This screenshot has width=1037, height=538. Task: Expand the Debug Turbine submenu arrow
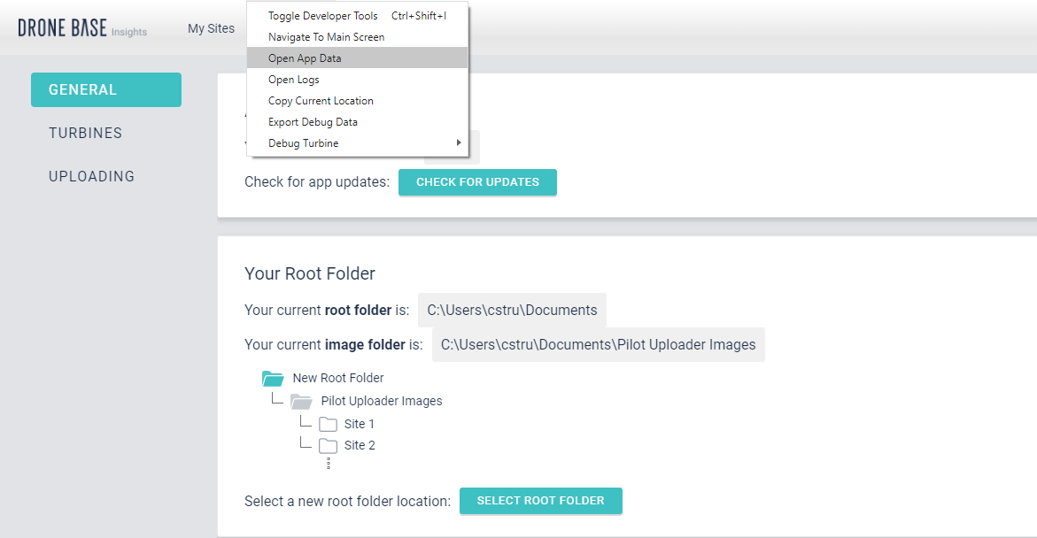tap(459, 142)
